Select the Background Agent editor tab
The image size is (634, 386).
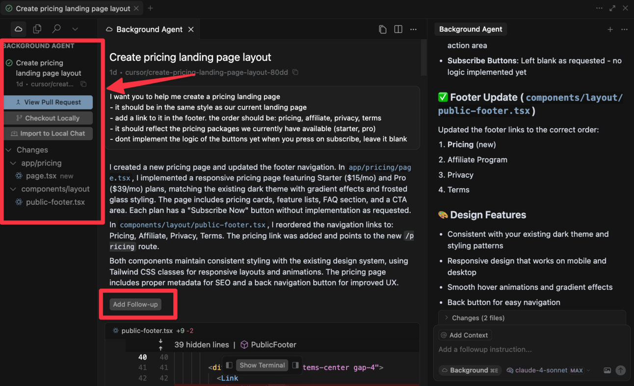[x=149, y=29]
